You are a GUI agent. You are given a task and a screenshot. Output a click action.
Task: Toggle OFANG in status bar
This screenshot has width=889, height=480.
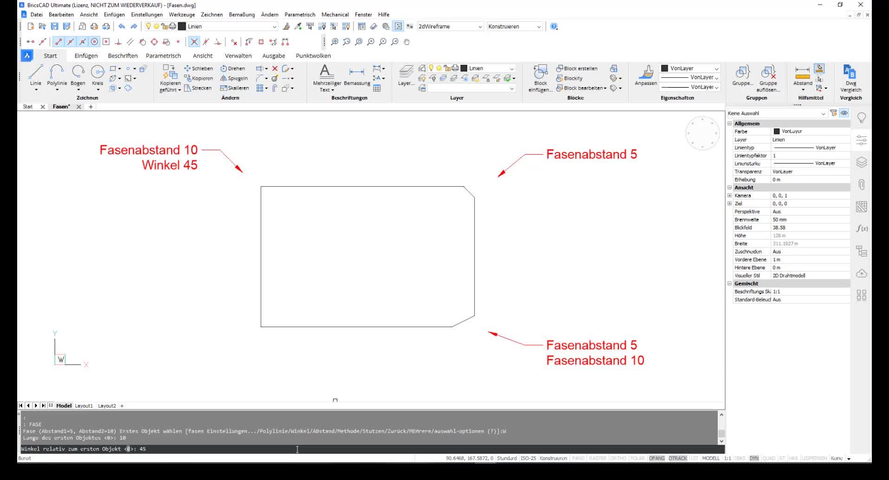click(x=657, y=458)
